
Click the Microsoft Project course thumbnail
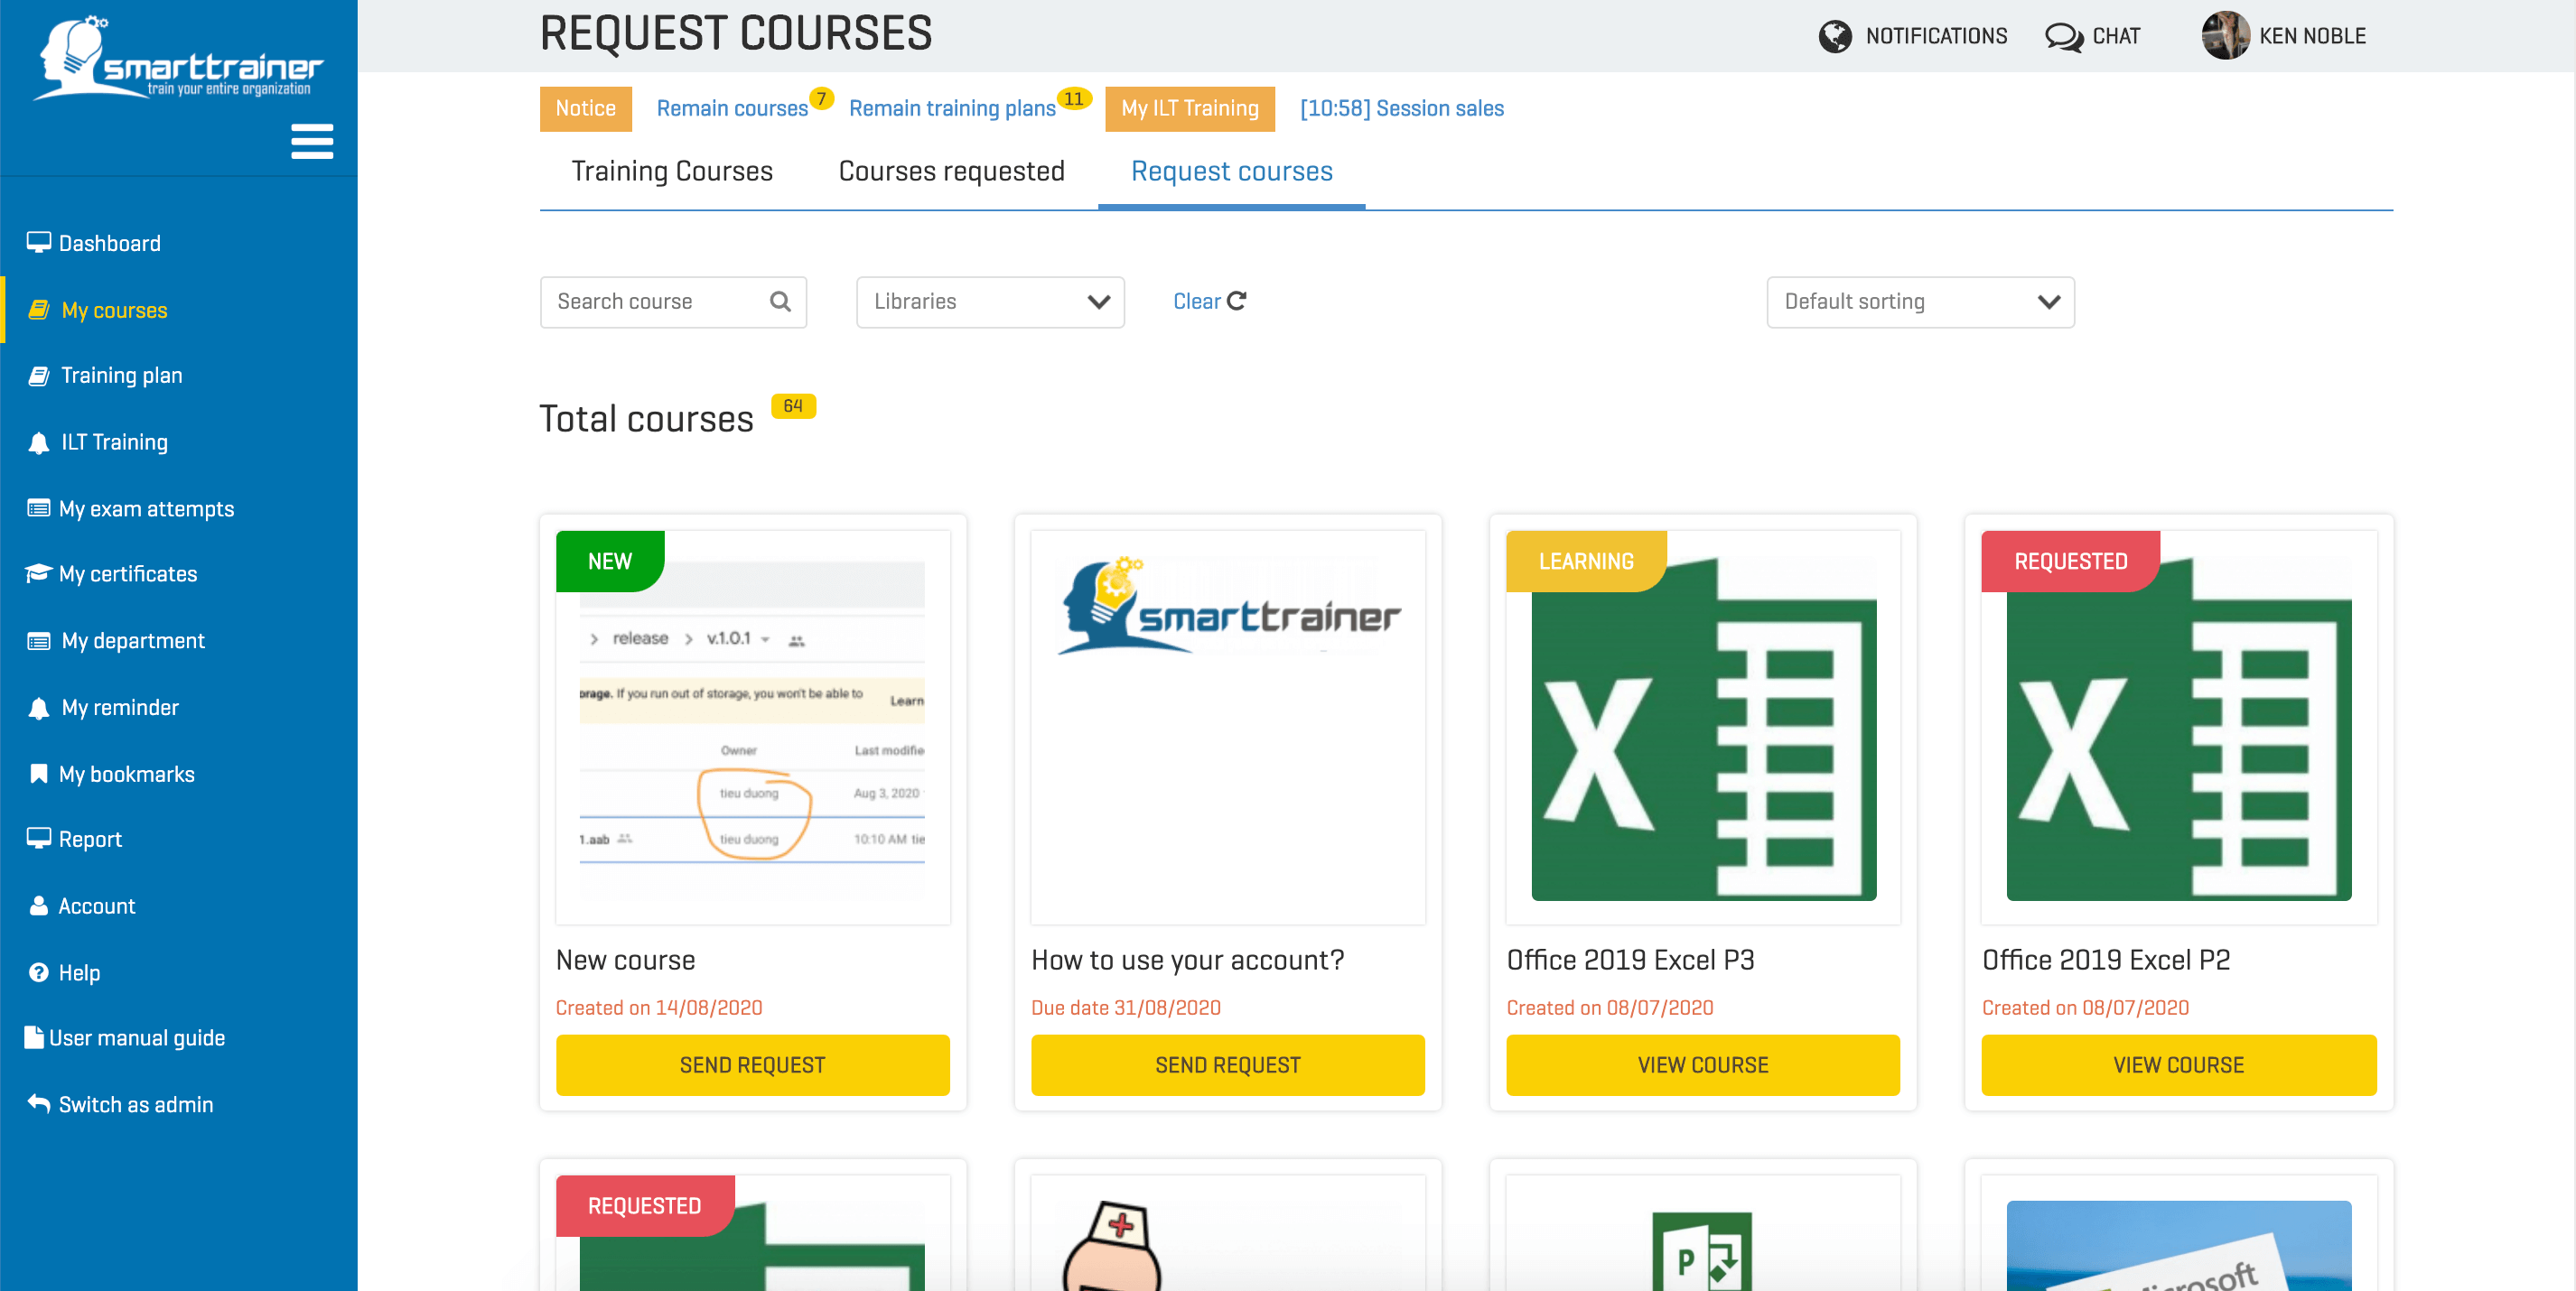[x=1703, y=1234]
